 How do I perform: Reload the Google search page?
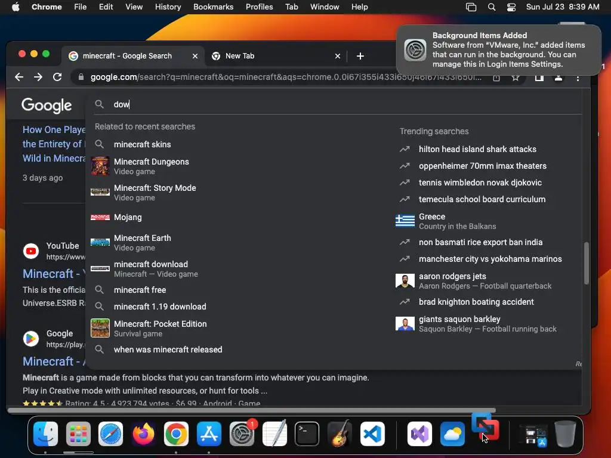(57, 77)
